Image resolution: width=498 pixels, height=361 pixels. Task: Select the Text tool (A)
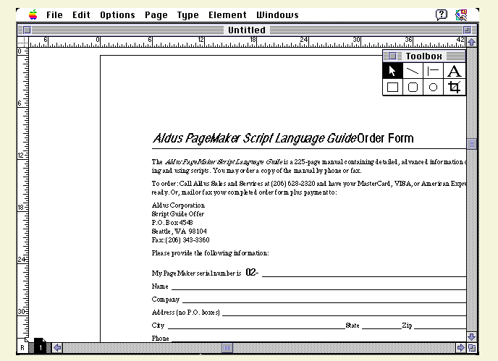pos(454,71)
